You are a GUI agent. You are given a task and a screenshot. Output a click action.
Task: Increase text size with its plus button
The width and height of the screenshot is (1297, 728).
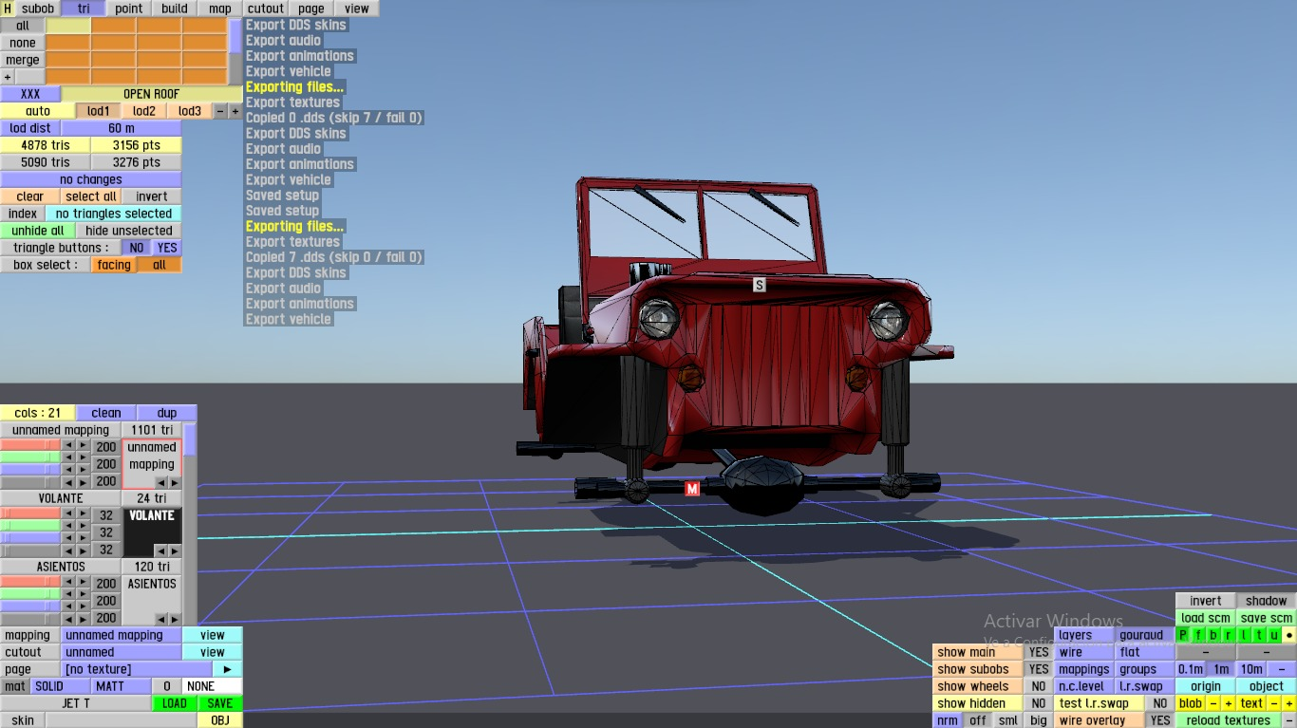pyautogui.click(x=1289, y=703)
